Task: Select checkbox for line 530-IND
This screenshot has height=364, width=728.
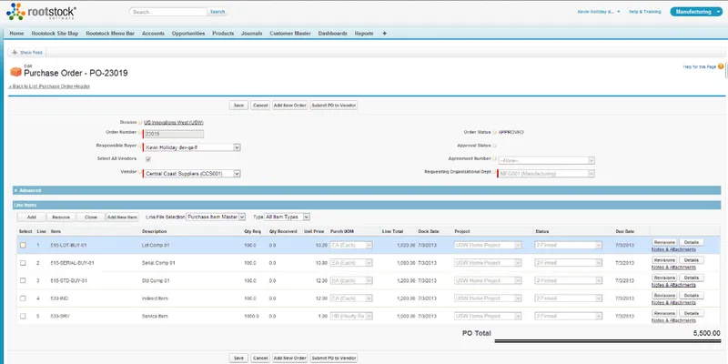Action: pos(23,298)
